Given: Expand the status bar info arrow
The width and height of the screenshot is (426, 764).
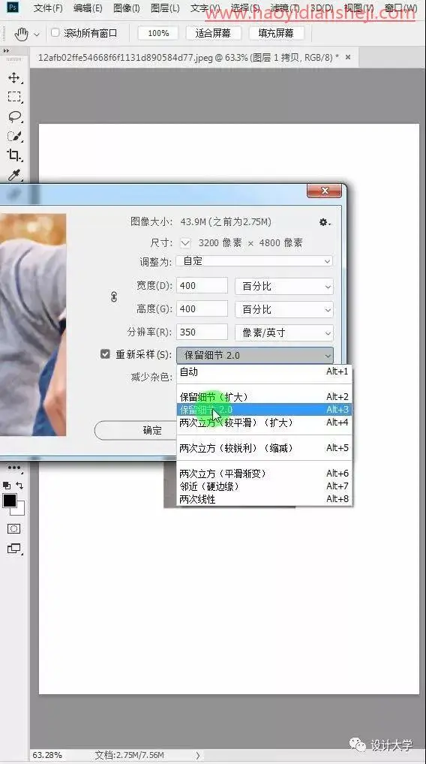Looking at the screenshot, I should 198,755.
